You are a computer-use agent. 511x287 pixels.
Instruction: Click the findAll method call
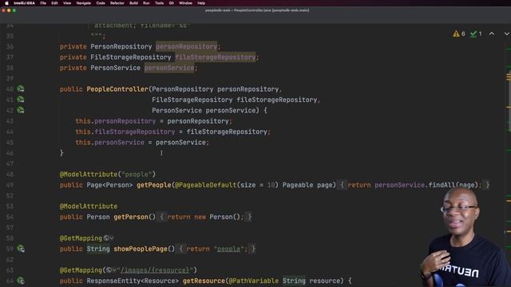click(x=442, y=185)
